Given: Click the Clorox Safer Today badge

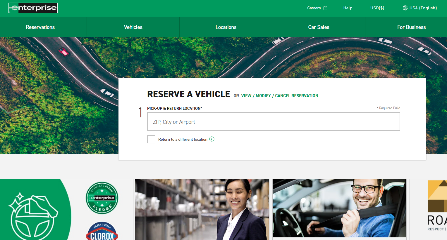Looking at the screenshot, I should tap(102, 232).
